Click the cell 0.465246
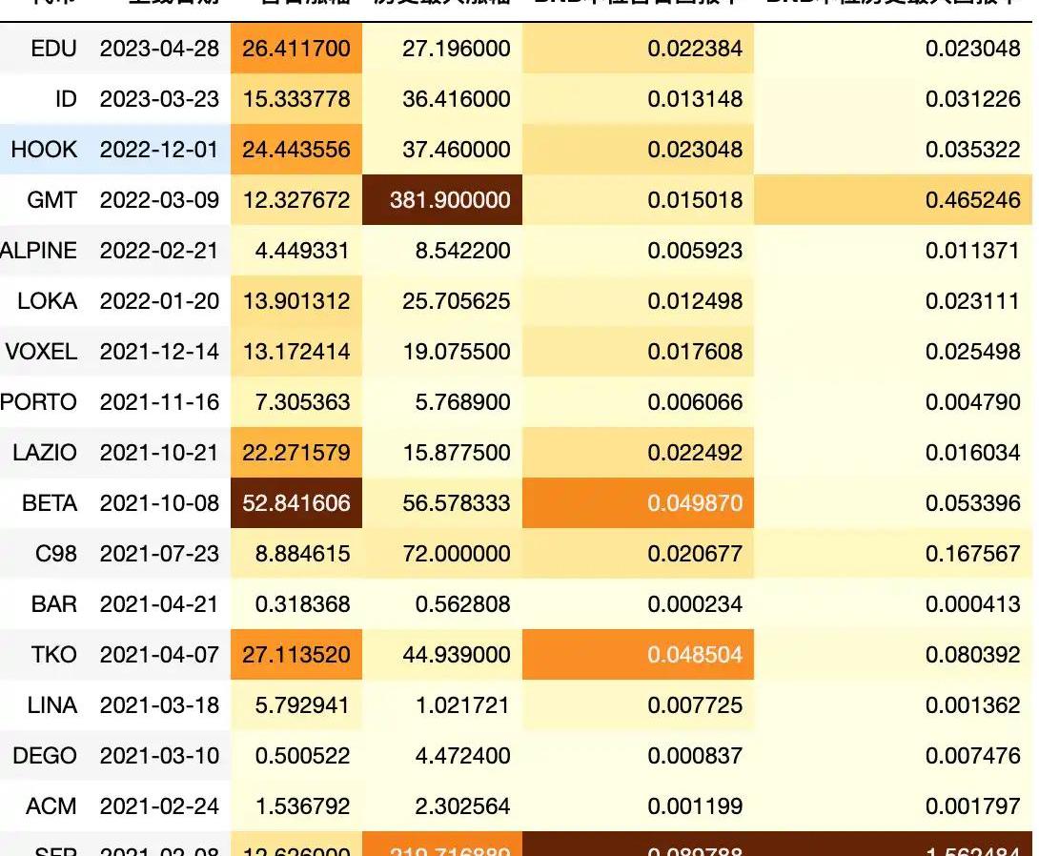This screenshot has height=856, width=1039. 972,199
